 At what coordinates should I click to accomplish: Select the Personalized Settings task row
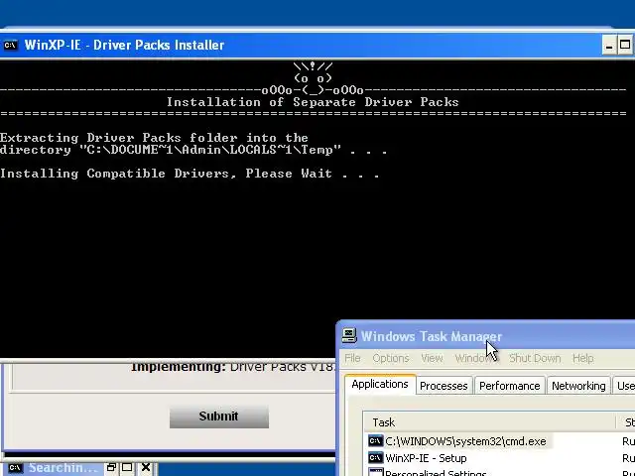coord(499,472)
